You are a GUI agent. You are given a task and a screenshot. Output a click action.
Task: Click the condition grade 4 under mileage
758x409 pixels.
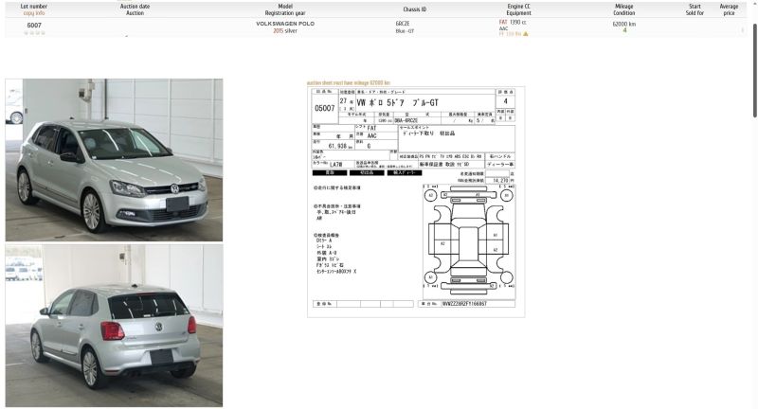click(624, 30)
